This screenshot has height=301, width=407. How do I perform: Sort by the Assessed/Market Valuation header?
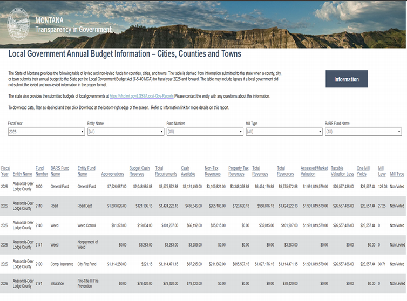tap(314, 171)
